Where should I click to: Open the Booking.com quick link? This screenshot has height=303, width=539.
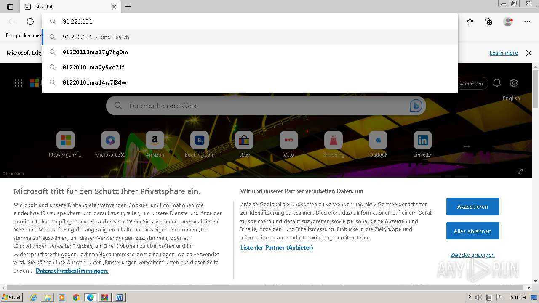coord(200,144)
